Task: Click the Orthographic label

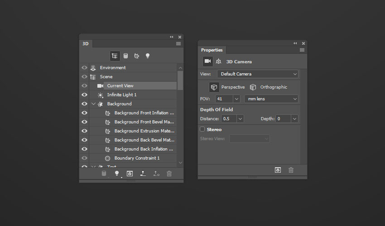Action: 274,87
